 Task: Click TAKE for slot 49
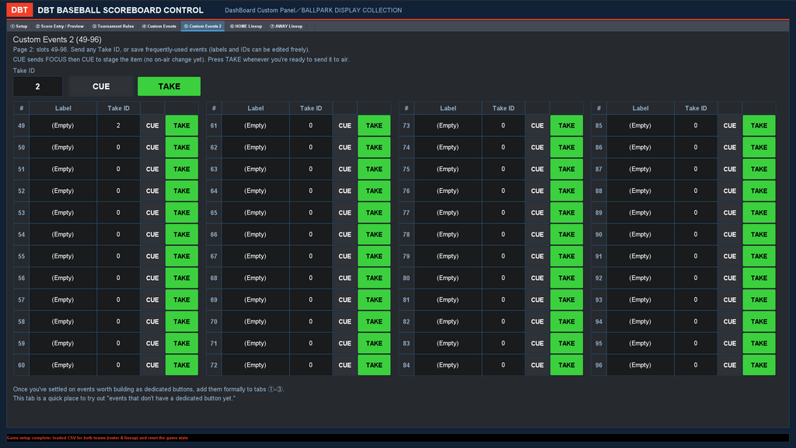click(x=182, y=125)
